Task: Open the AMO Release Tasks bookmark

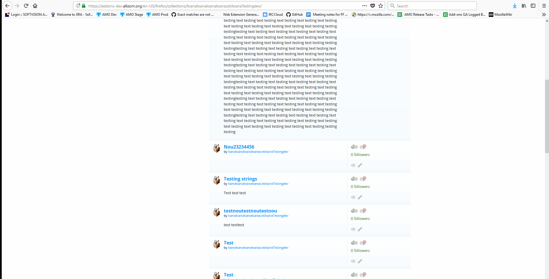Action: (x=418, y=15)
